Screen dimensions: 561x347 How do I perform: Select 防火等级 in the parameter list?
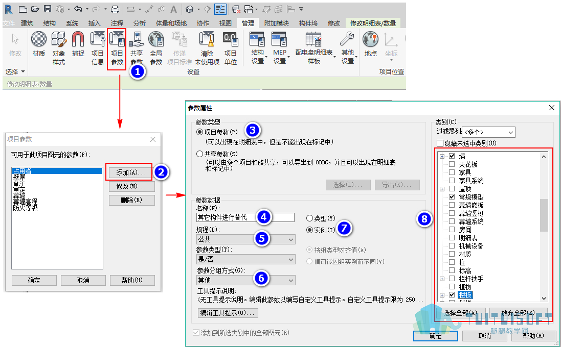26,208
